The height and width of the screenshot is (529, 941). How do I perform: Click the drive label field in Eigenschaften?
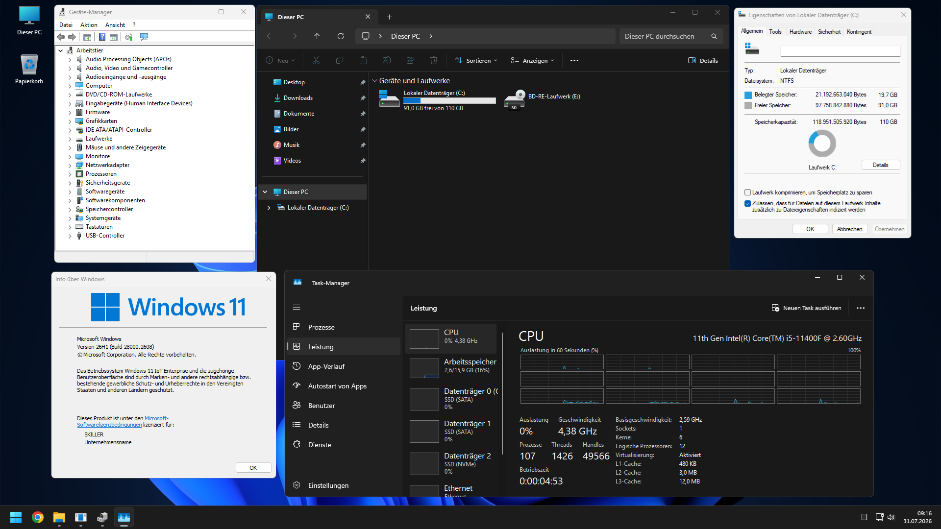tap(840, 50)
